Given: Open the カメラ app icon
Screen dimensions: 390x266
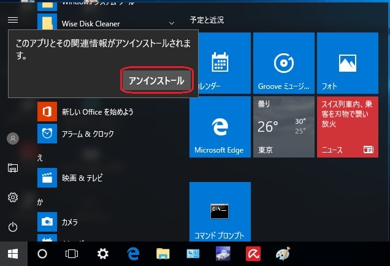Looking at the screenshot, I should click(47, 222).
